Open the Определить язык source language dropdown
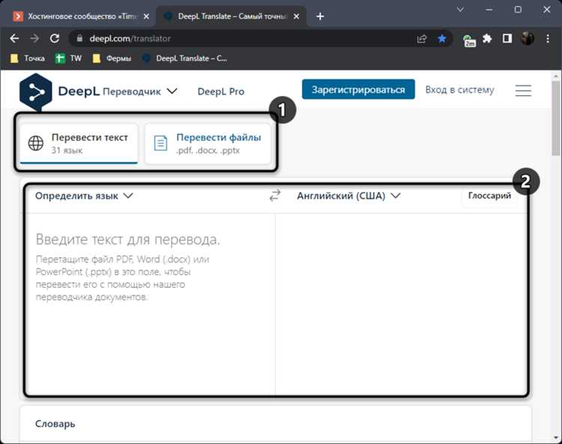This screenshot has height=444, width=562. 84,196
